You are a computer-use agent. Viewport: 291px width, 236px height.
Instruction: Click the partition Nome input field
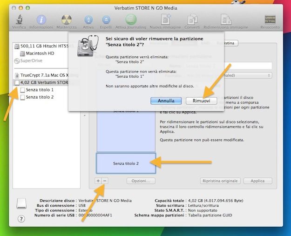pos(248,66)
